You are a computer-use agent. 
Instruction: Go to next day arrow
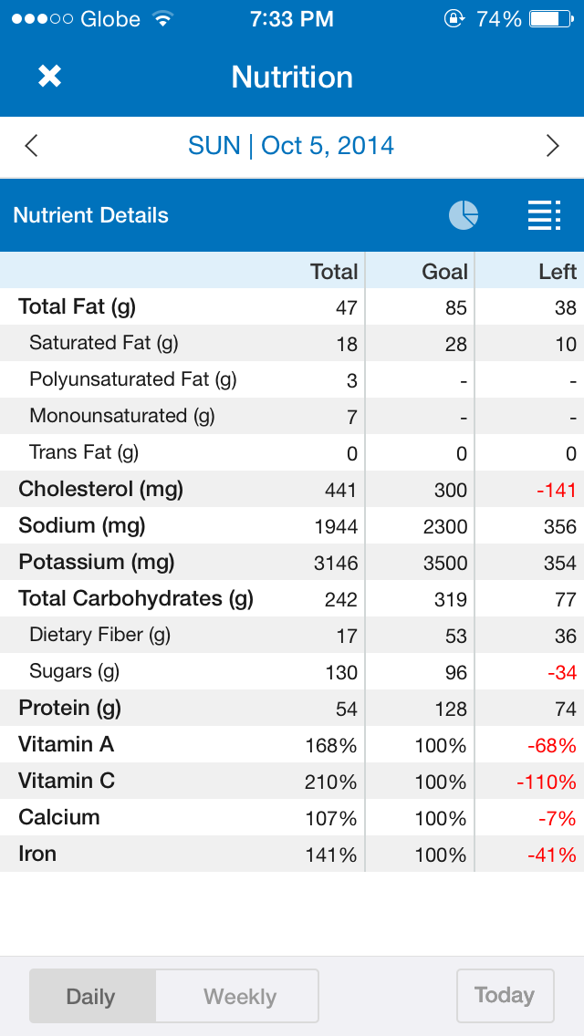point(553,145)
